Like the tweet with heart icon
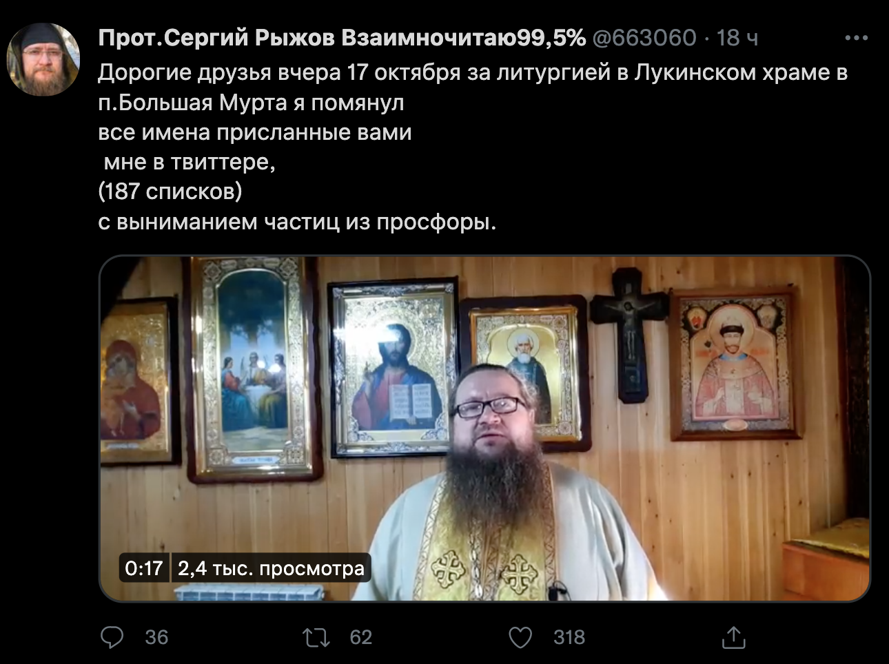 [x=520, y=637]
